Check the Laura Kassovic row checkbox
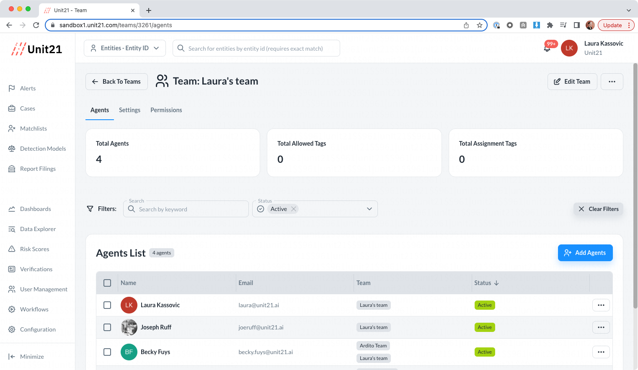 pos(107,305)
